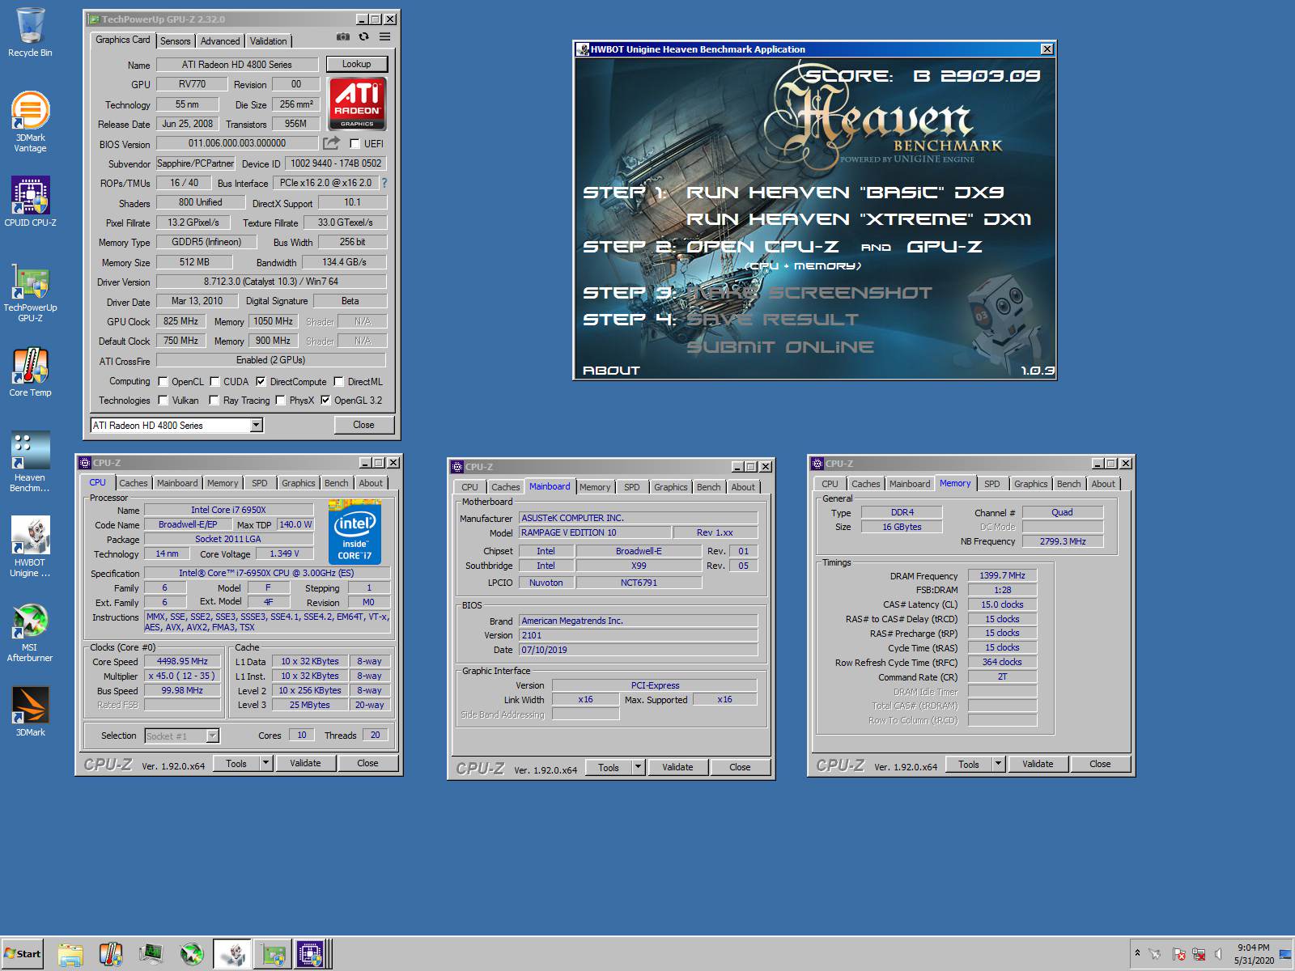Click GPU-Z screenshot camera icon
This screenshot has height=971, width=1295.
pos(343,37)
